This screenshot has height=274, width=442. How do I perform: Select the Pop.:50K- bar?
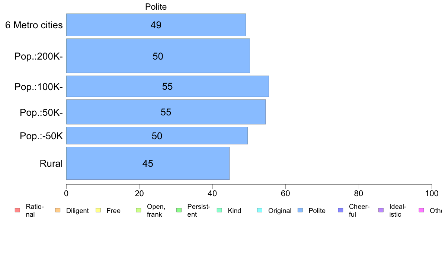[x=166, y=112]
